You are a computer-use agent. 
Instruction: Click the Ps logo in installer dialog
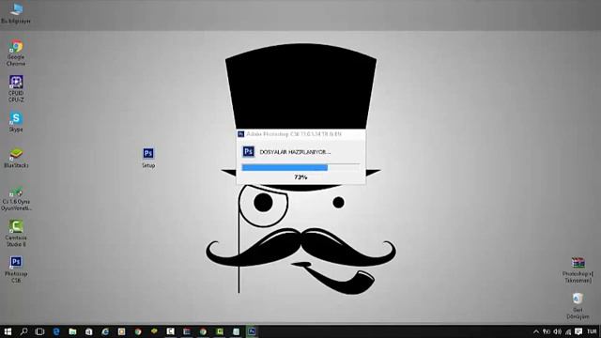[x=248, y=151]
